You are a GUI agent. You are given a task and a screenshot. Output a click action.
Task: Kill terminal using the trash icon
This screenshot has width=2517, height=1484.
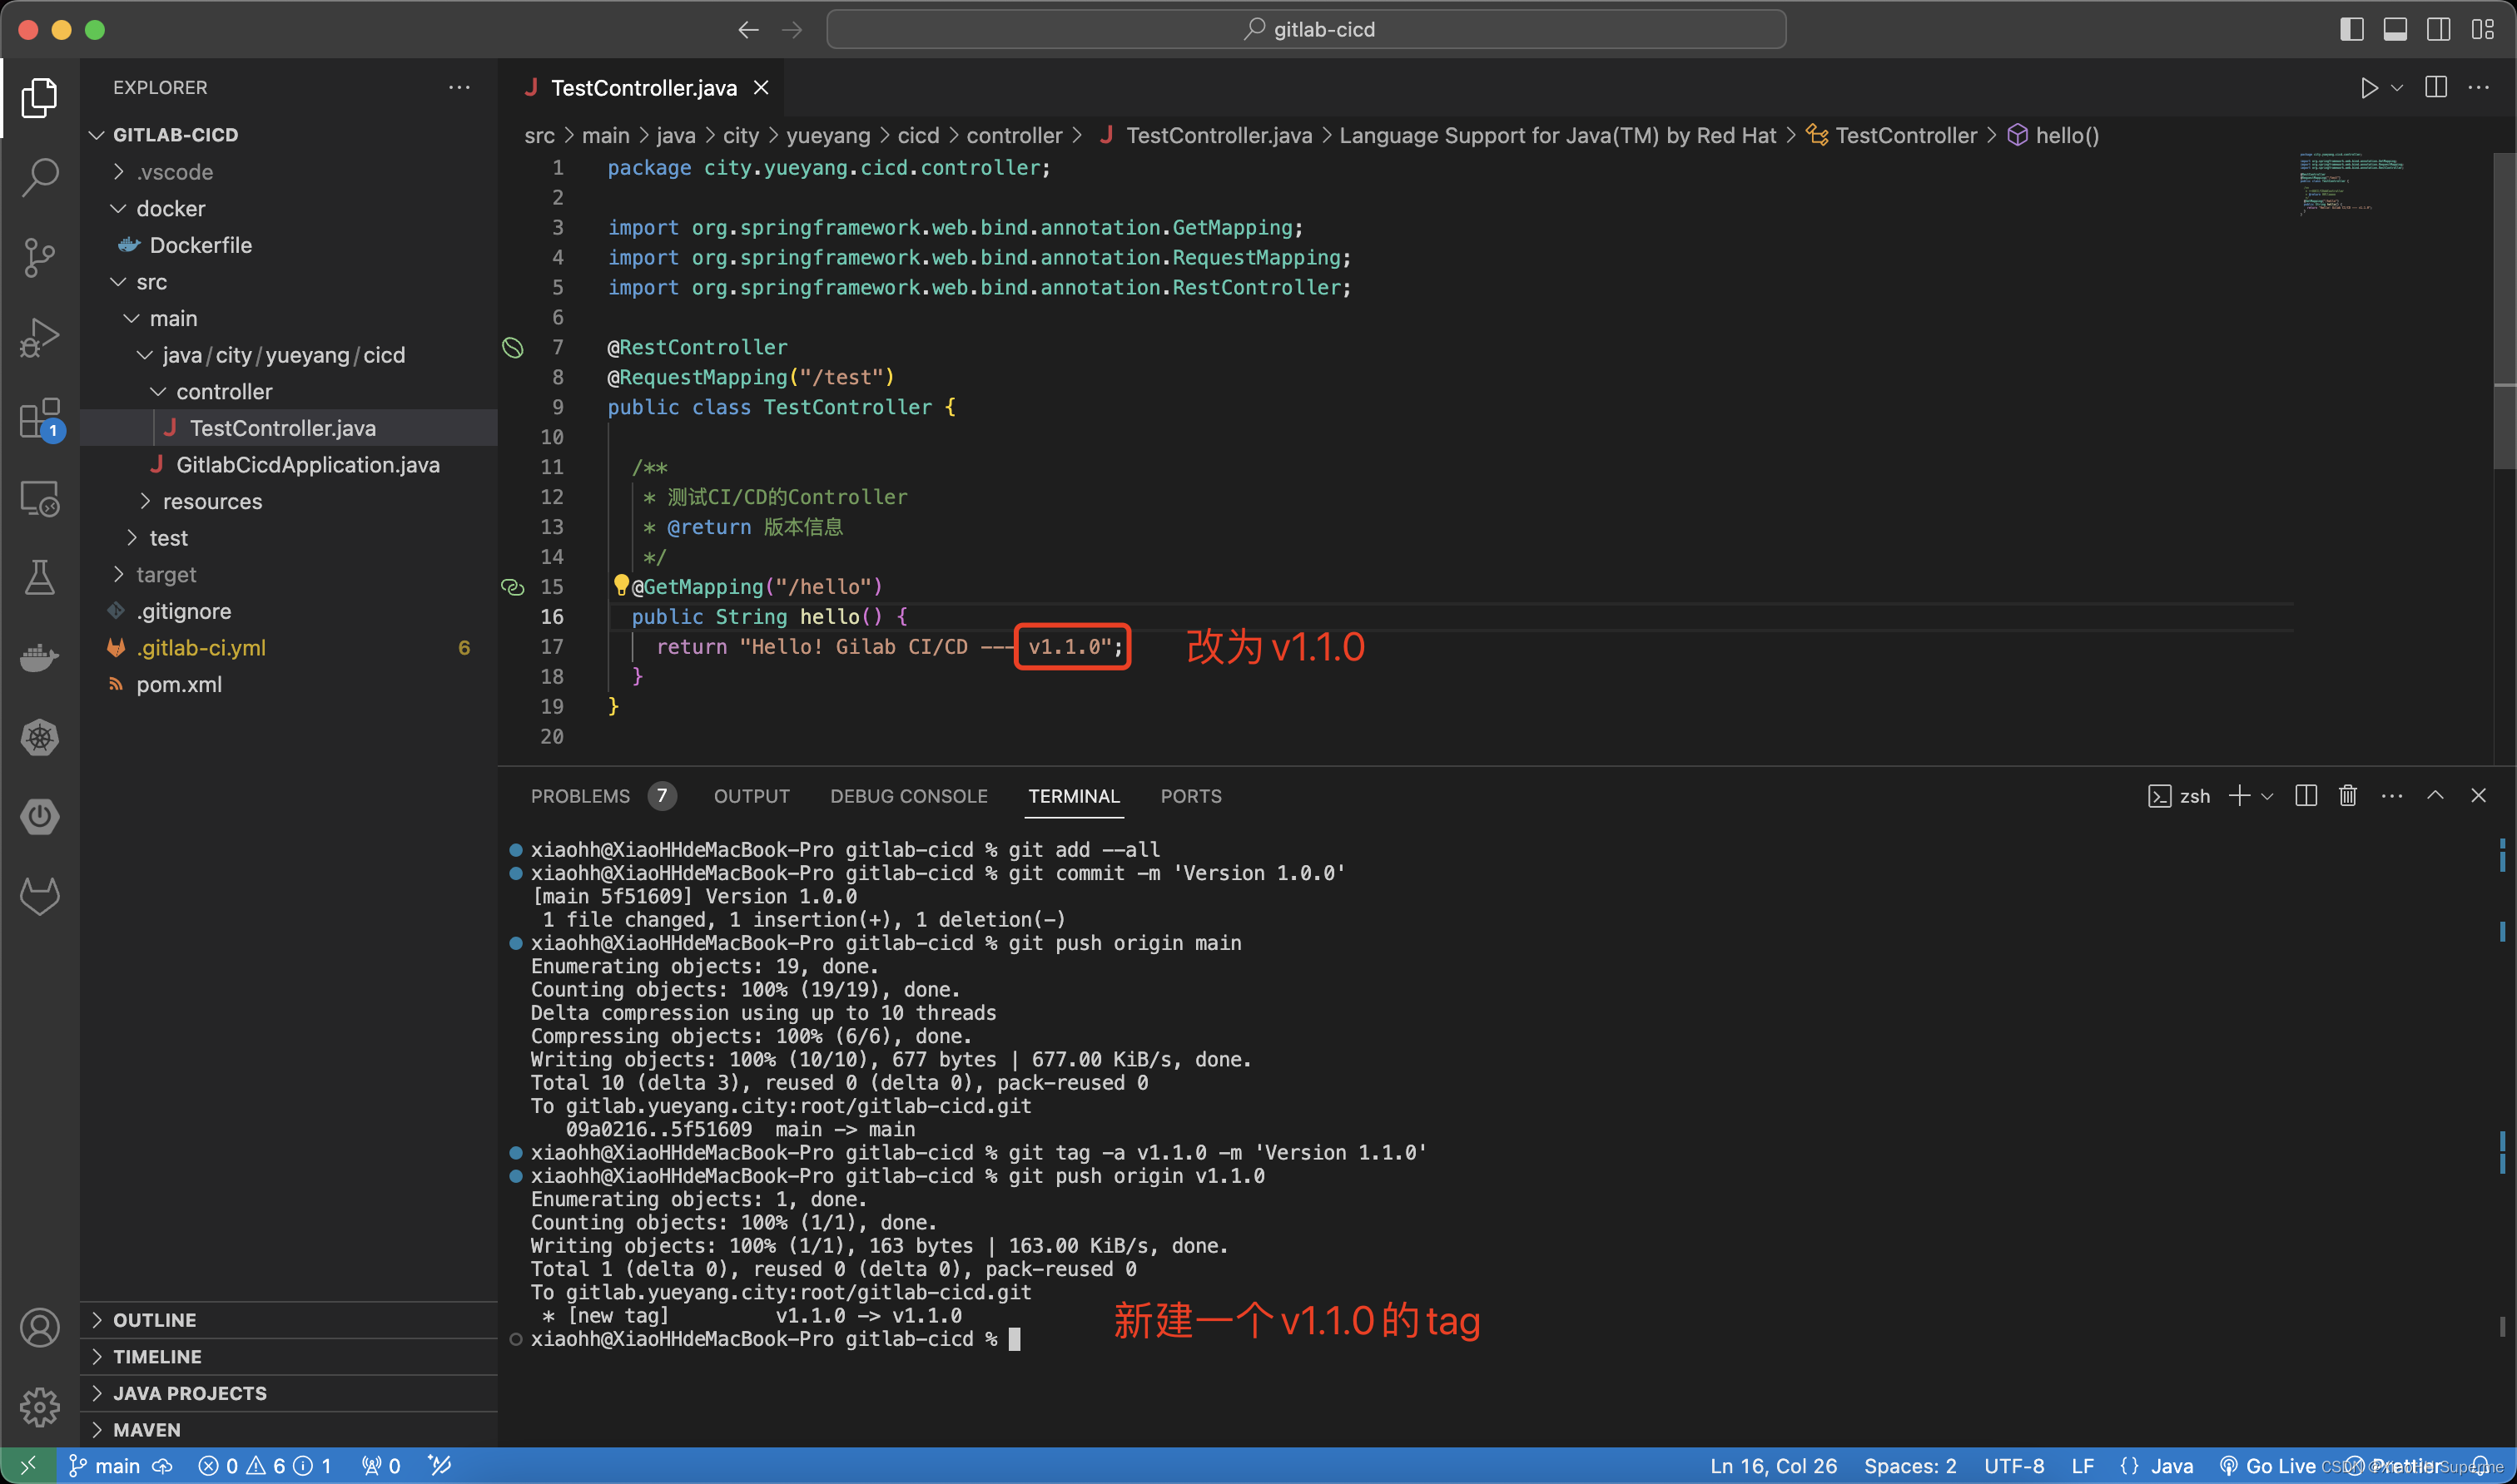(2348, 796)
